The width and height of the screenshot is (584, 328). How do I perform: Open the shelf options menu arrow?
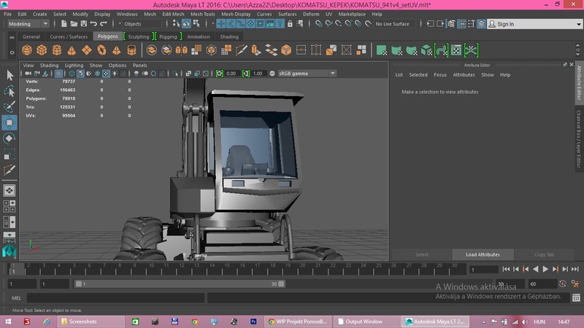(12, 52)
